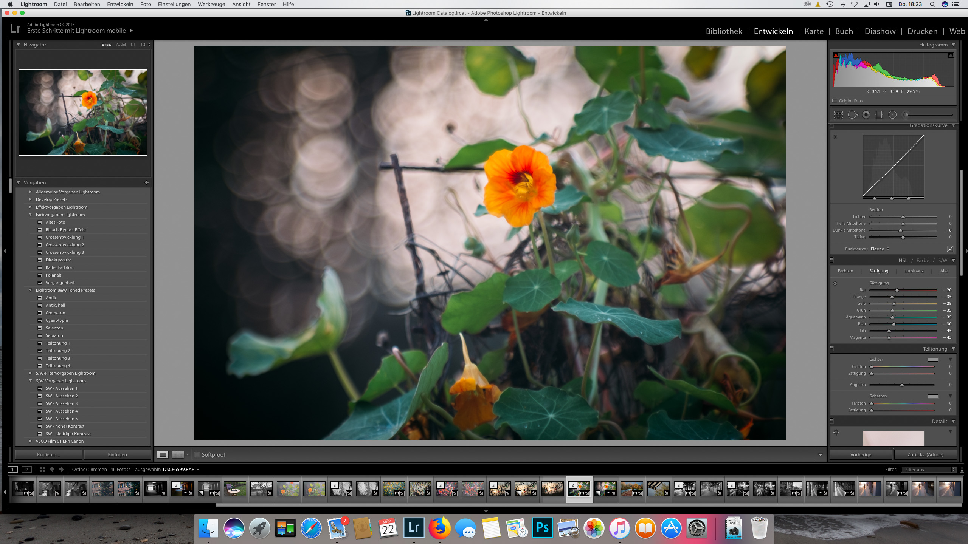Image resolution: width=968 pixels, height=544 pixels.
Task: Check the Originalfoto checkbox
Action: point(835,101)
